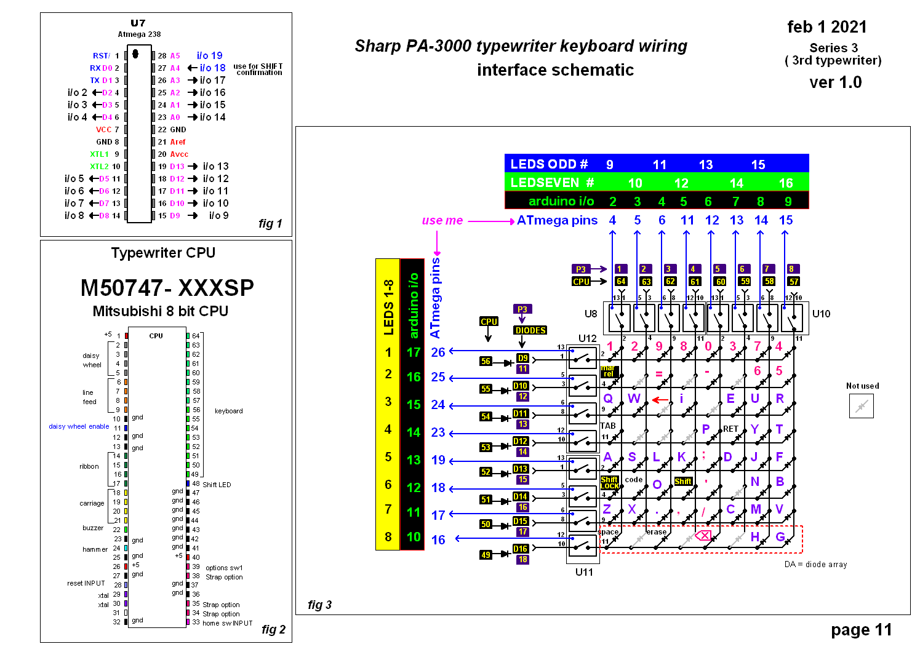Click the 'fig 2' caption
This screenshot has height=652, width=920.
click(x=273, y=630)
